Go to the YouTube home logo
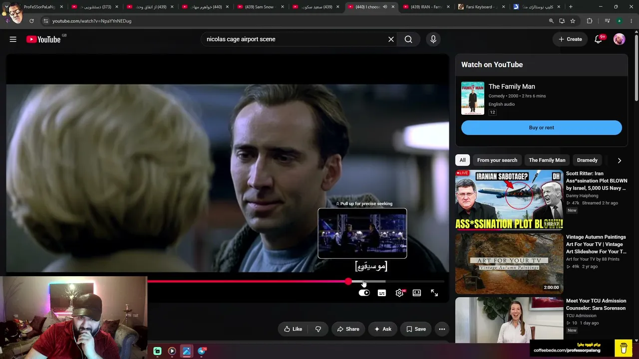Image resolution: width=639 pixels, height=359 pixels. pyautogui.click(x=43, y=39)
